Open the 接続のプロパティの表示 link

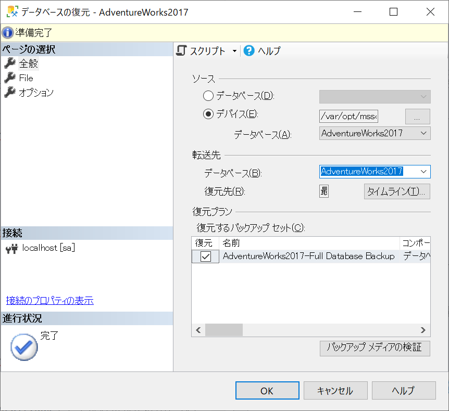tap(50, 300)
